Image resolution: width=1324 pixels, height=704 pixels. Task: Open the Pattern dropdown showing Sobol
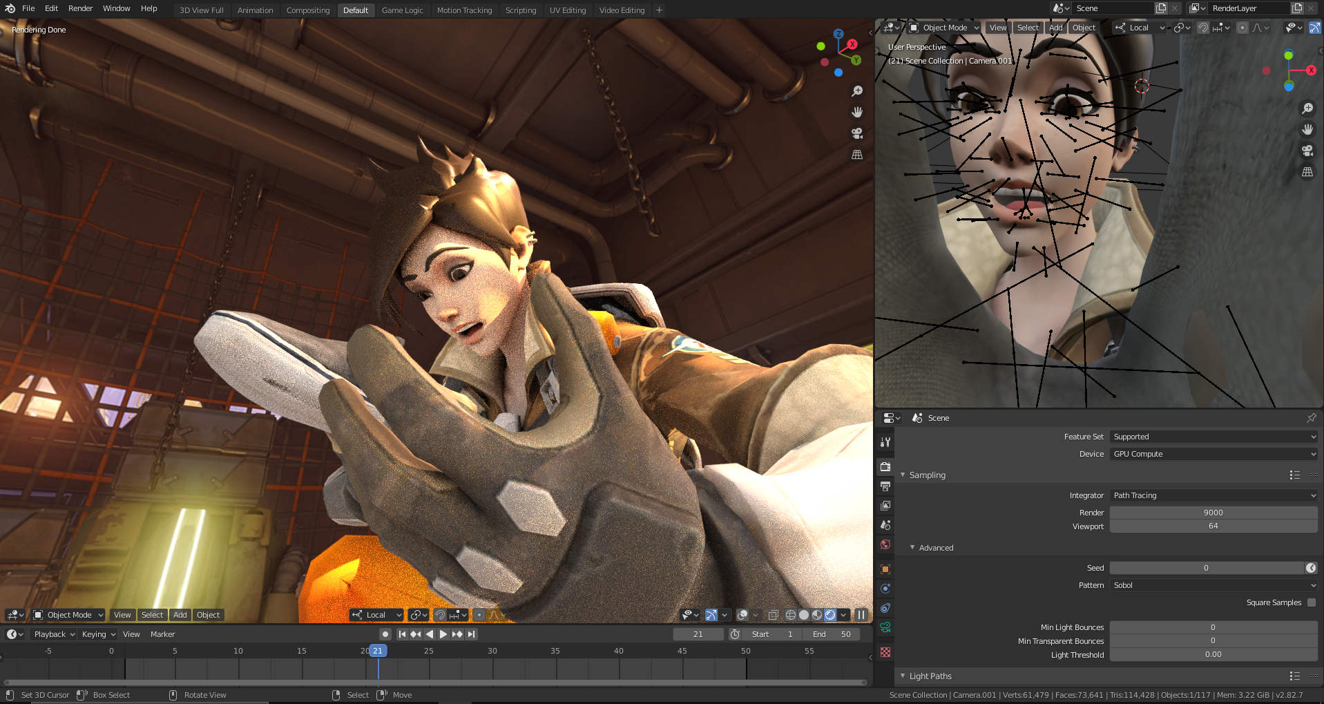click(x=1213, y=585)
